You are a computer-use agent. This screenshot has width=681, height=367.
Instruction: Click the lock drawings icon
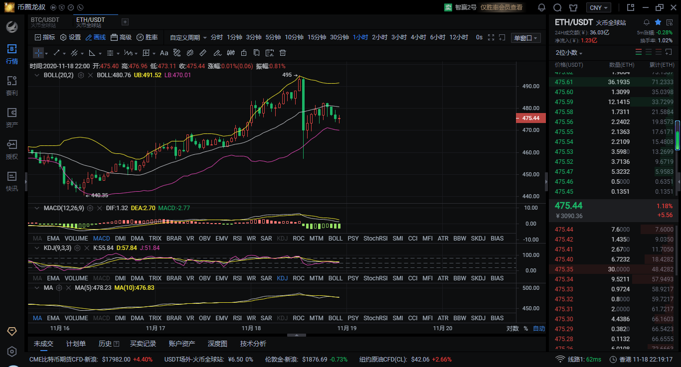pos(244,53)
